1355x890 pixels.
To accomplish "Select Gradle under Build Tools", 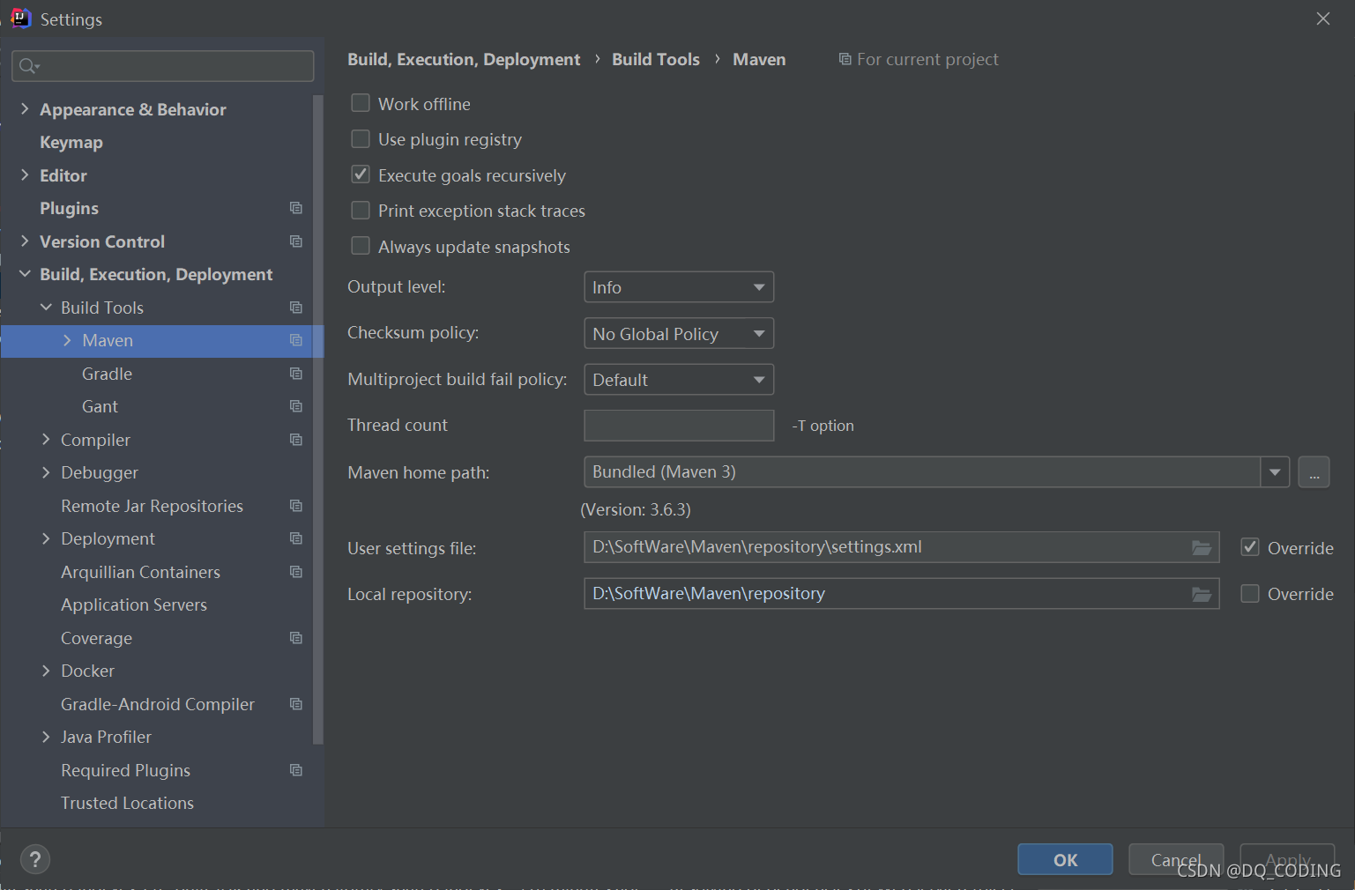I will pyautogui.click(x=107, y=374).
